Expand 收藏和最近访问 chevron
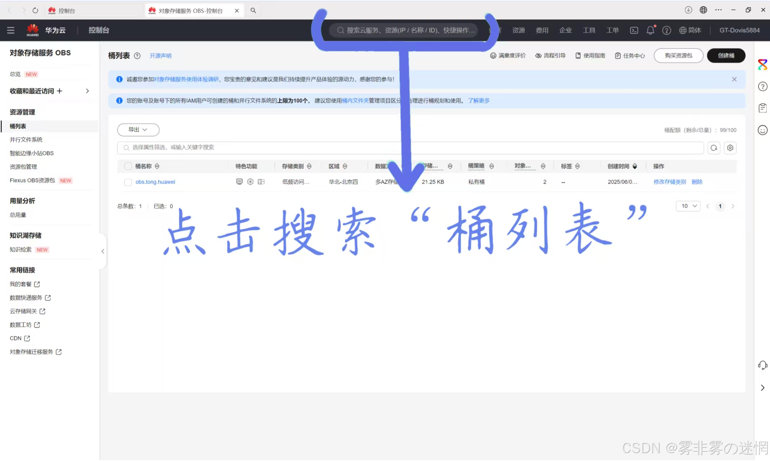770x461 pixels. click(x=87, y=91)
